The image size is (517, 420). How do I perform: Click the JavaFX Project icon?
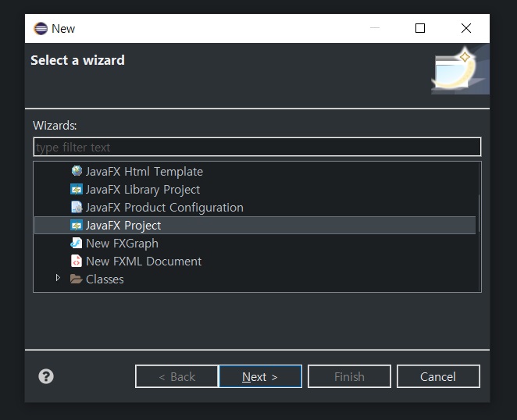(77, 225)
